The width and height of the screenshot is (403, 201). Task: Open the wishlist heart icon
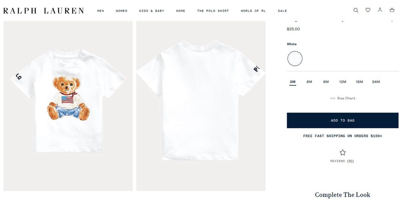[368, 10]
